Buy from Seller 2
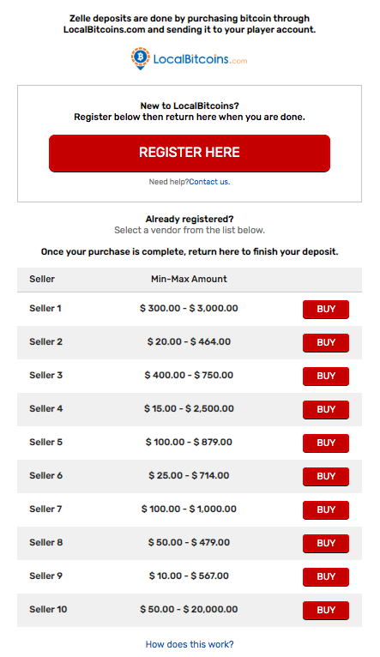Image resolution: width=380 pixels, height=657 pixels. click(326, 343)
